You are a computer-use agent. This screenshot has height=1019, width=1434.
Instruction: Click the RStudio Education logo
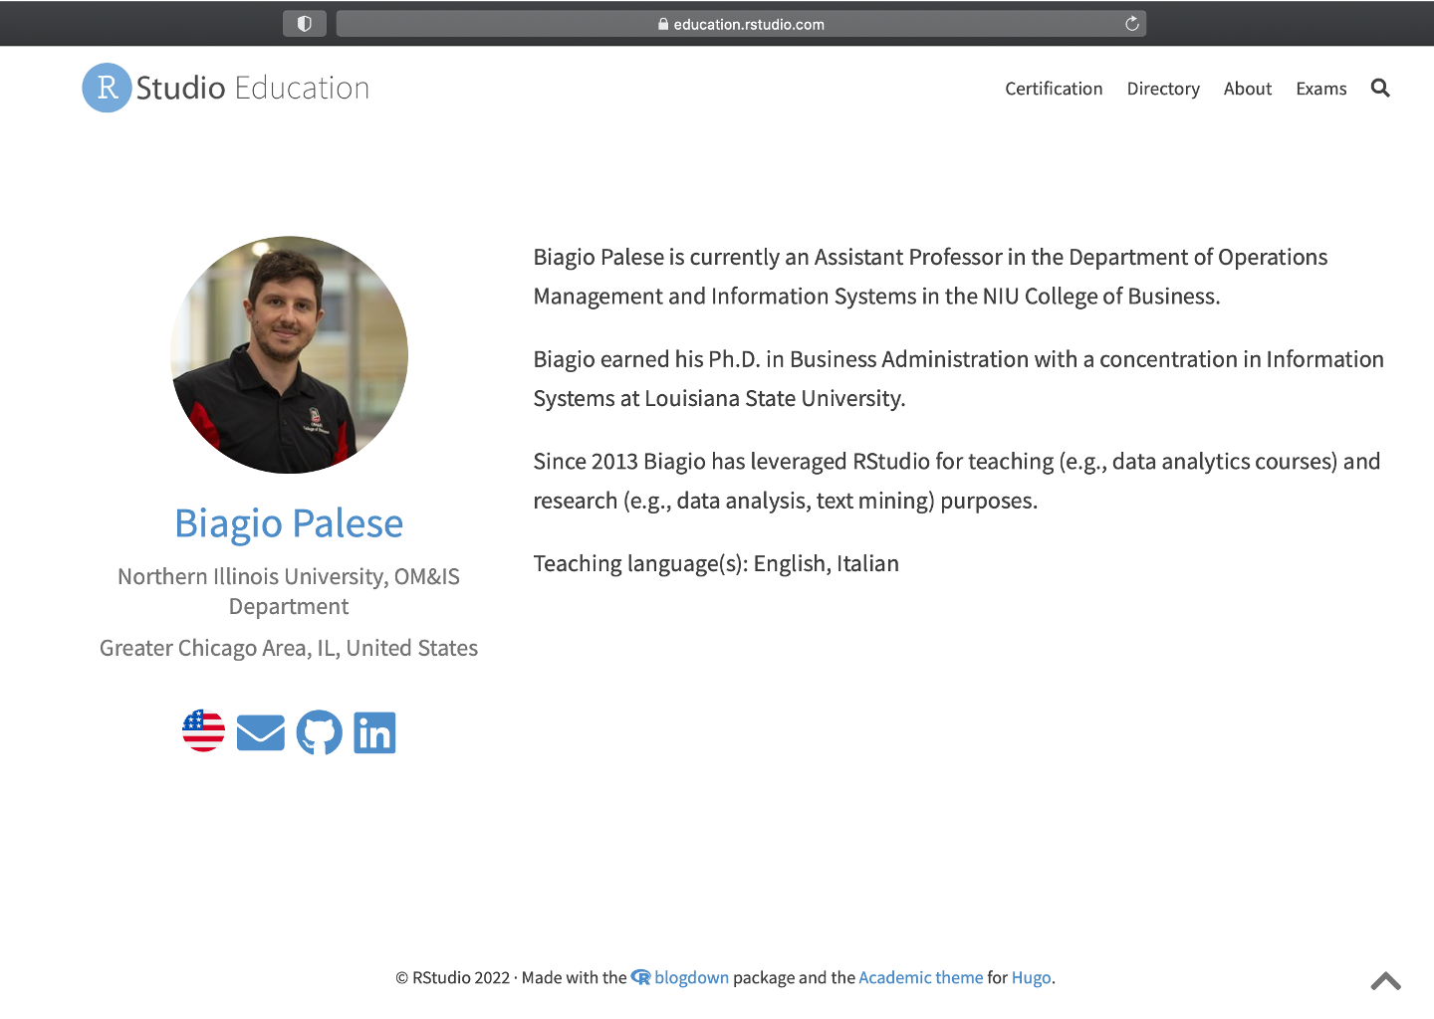[226, 88]
